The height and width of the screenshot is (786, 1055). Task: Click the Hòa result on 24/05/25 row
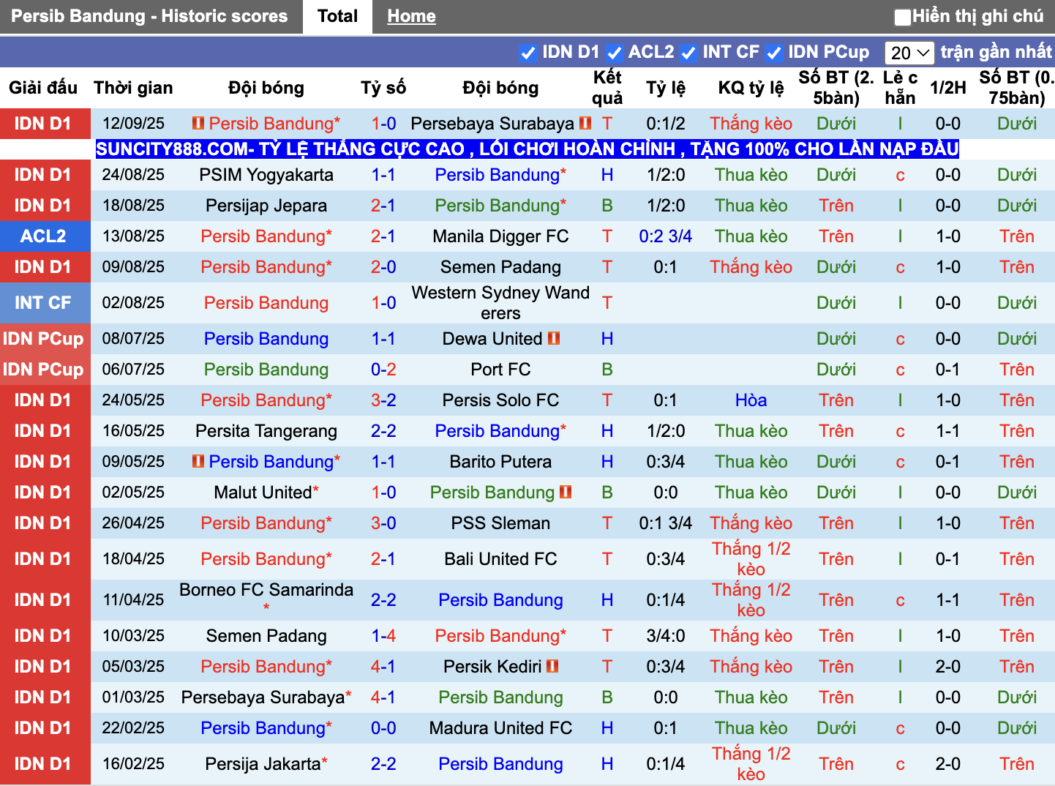[x=751, y=400]
